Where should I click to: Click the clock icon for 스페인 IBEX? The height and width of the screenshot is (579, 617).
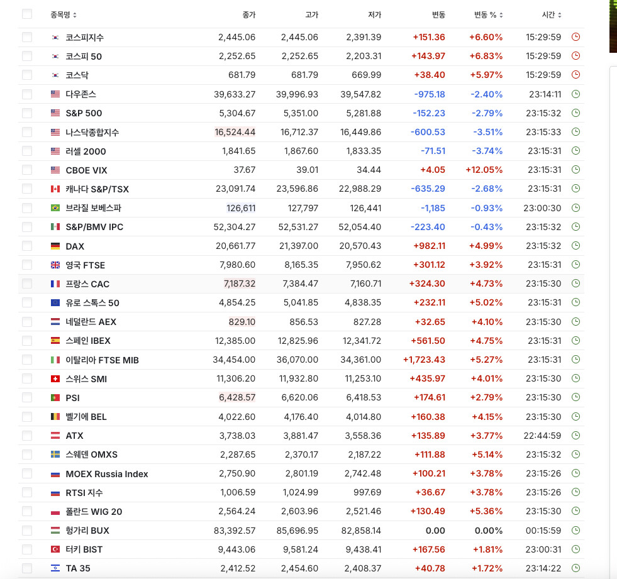575,340
